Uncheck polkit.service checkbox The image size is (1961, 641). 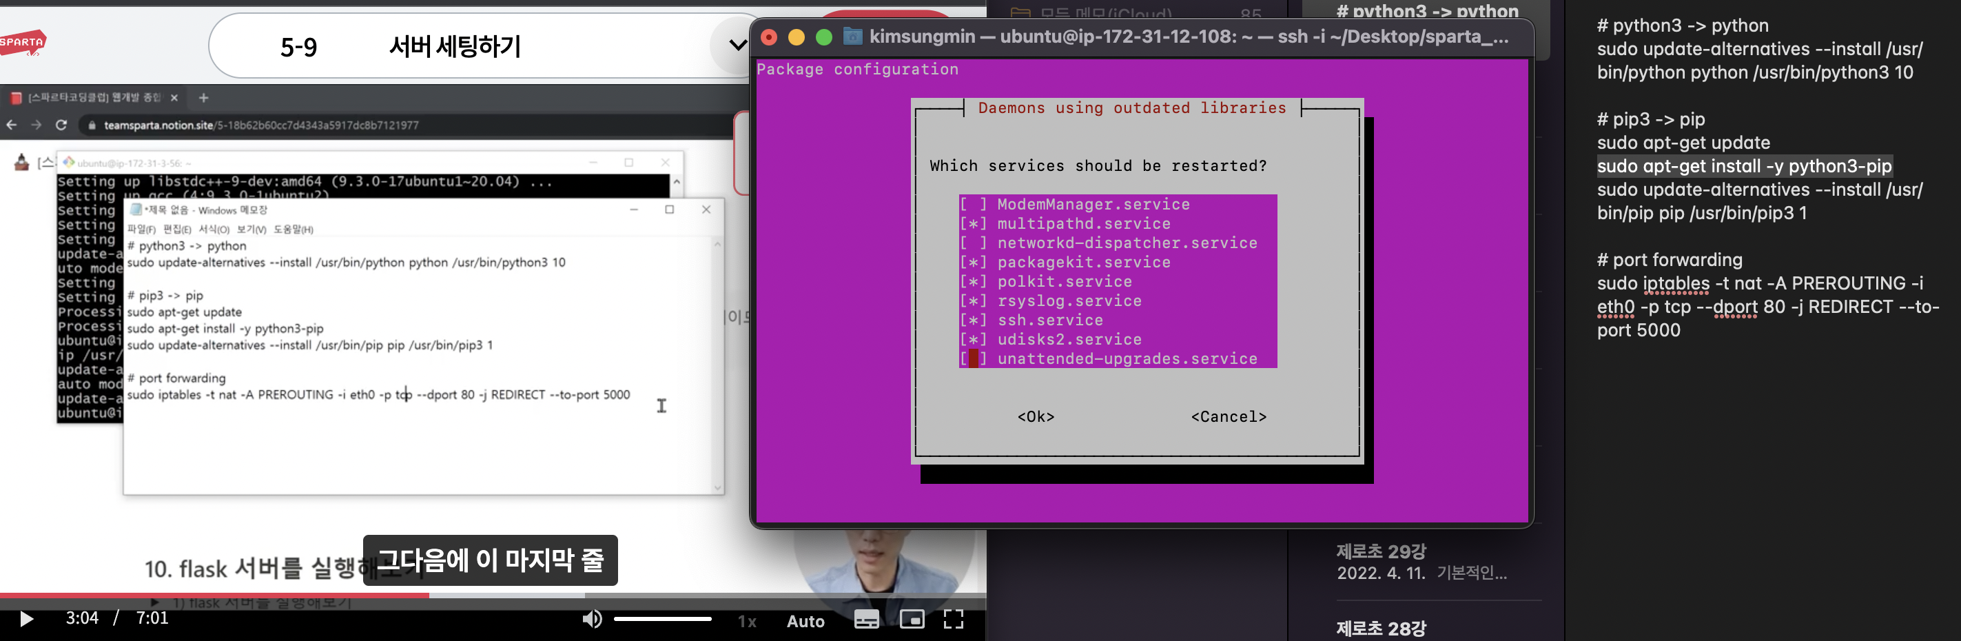(x=973, y=282)
